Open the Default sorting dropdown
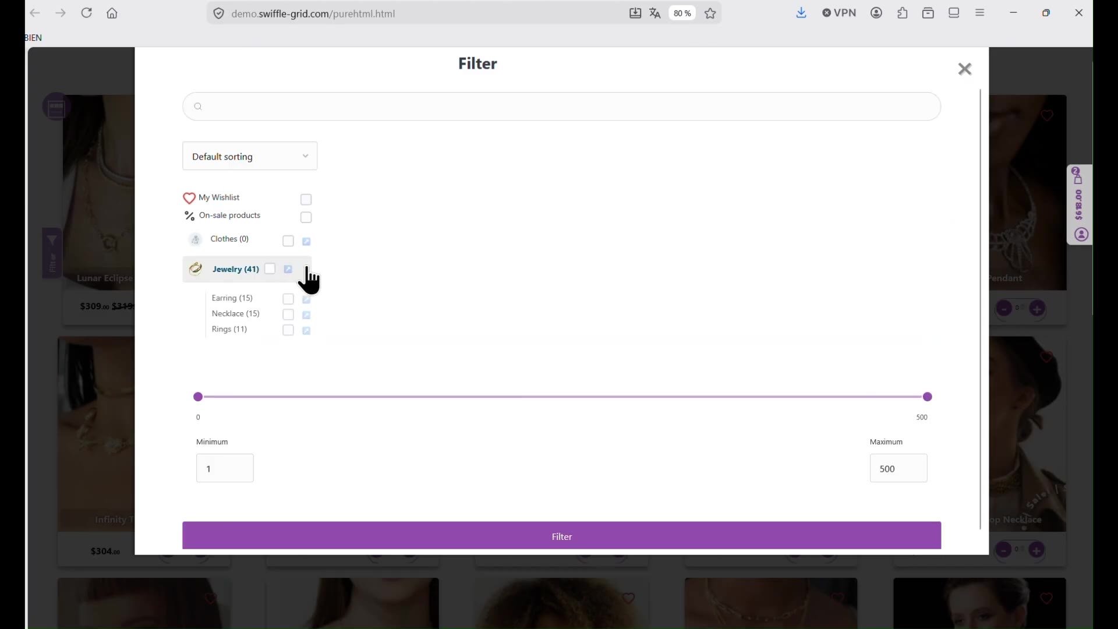The width and height of the screenshot is (1118, 629). point(250,157)
